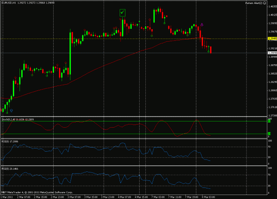Image resolution: width=277 pixels, height=199 pixels.
Task: Click the 8 Mar 03:00 time label
Action: pos(208,197)
